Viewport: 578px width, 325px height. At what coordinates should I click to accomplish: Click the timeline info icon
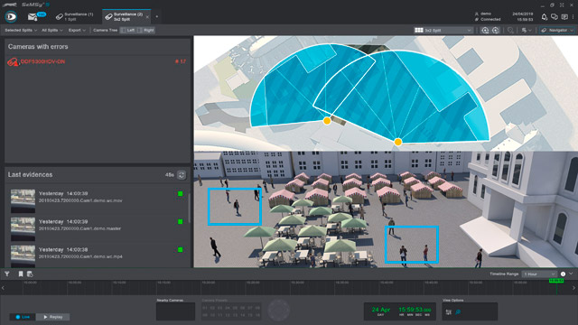pos(563,274)
